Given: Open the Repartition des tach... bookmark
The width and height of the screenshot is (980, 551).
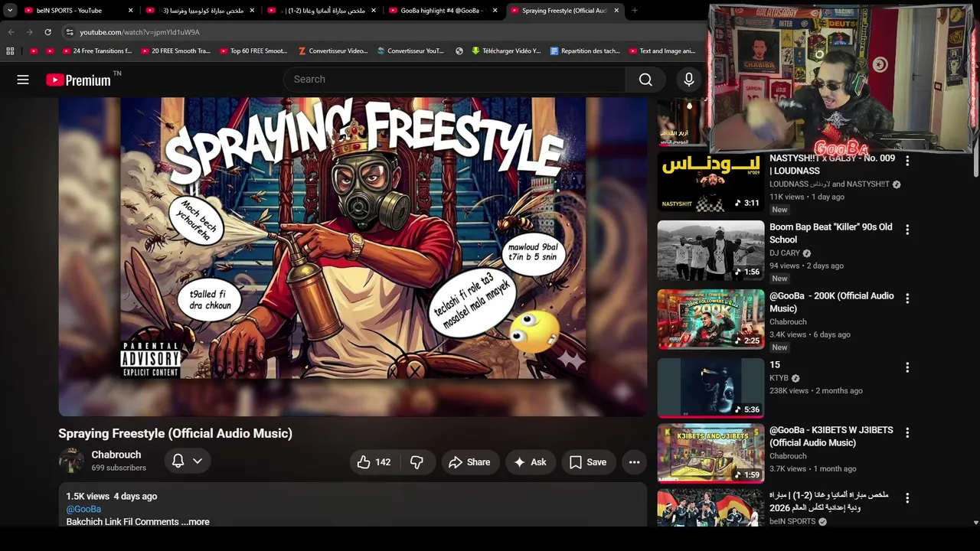Looking at the screenshot, I should (x=586, y=51).
